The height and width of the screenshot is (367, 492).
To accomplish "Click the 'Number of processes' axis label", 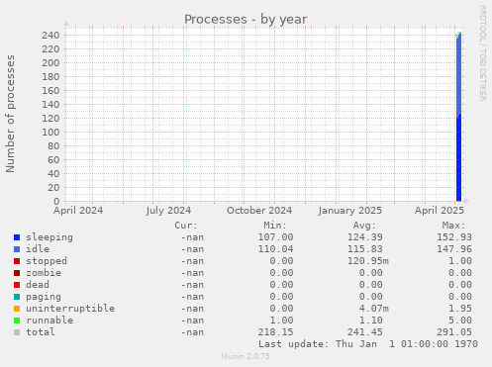I will click(10, 114).
